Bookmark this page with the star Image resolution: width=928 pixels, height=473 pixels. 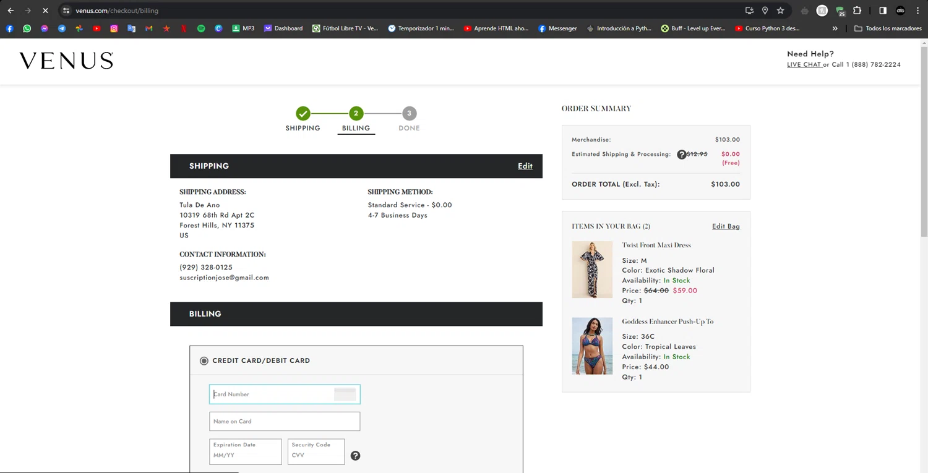coord(781,11)
